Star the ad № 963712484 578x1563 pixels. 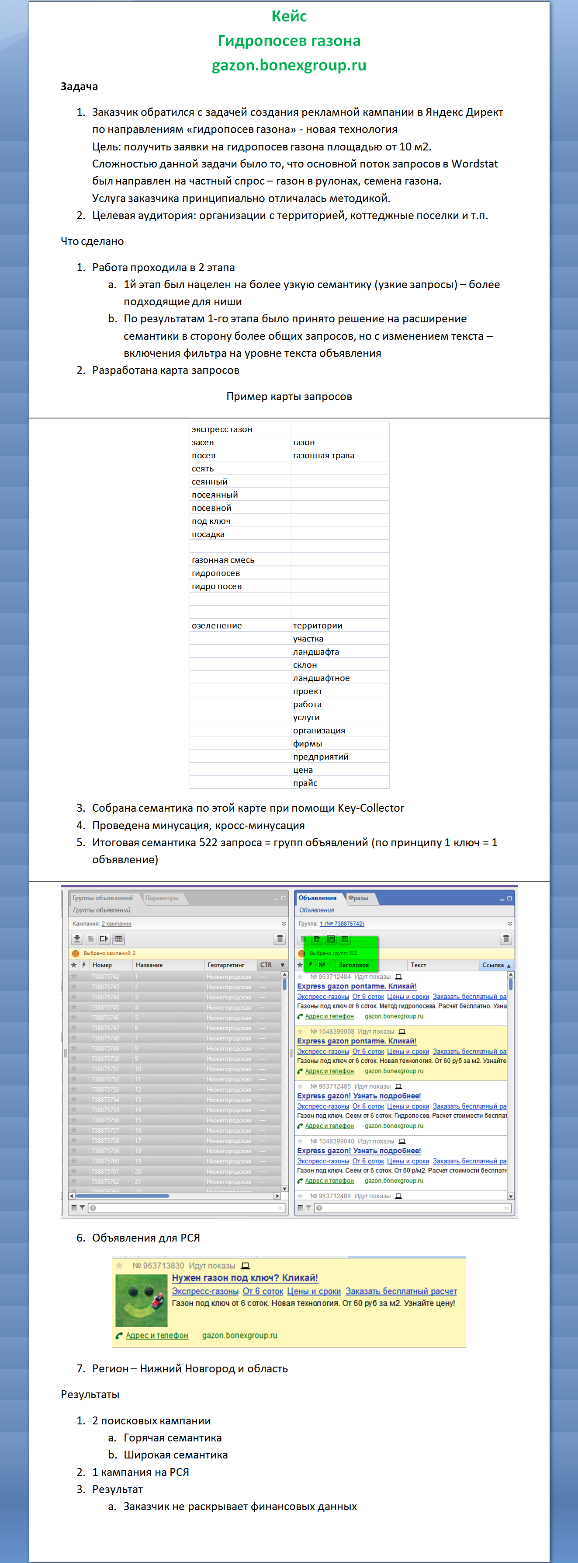pos(300,977)
